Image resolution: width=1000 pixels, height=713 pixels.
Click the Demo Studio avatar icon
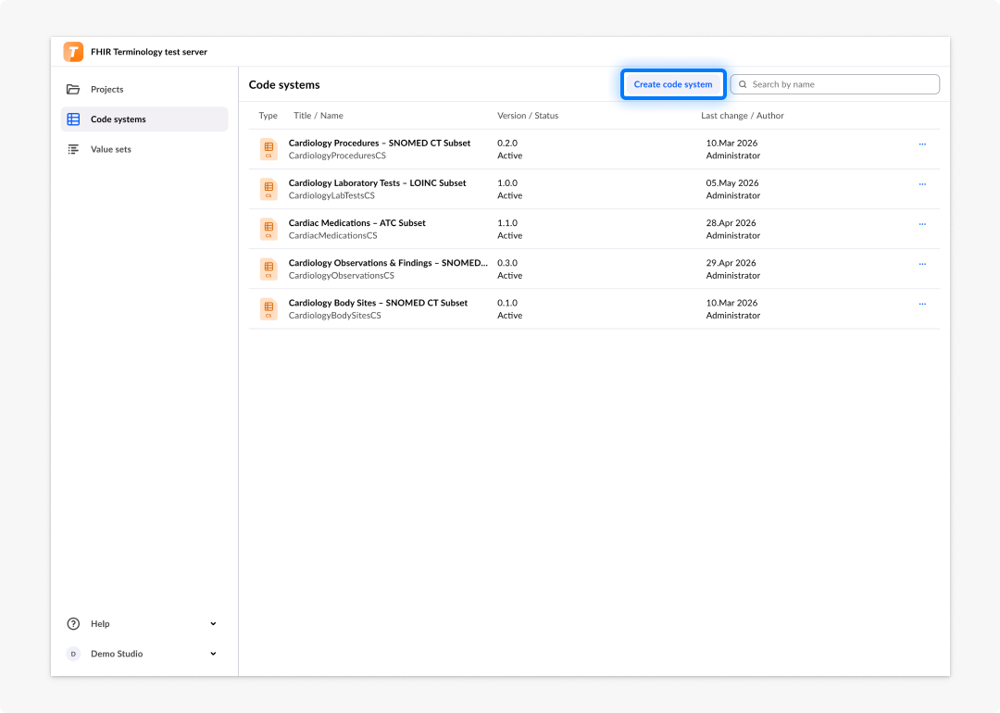coord(73,654)
